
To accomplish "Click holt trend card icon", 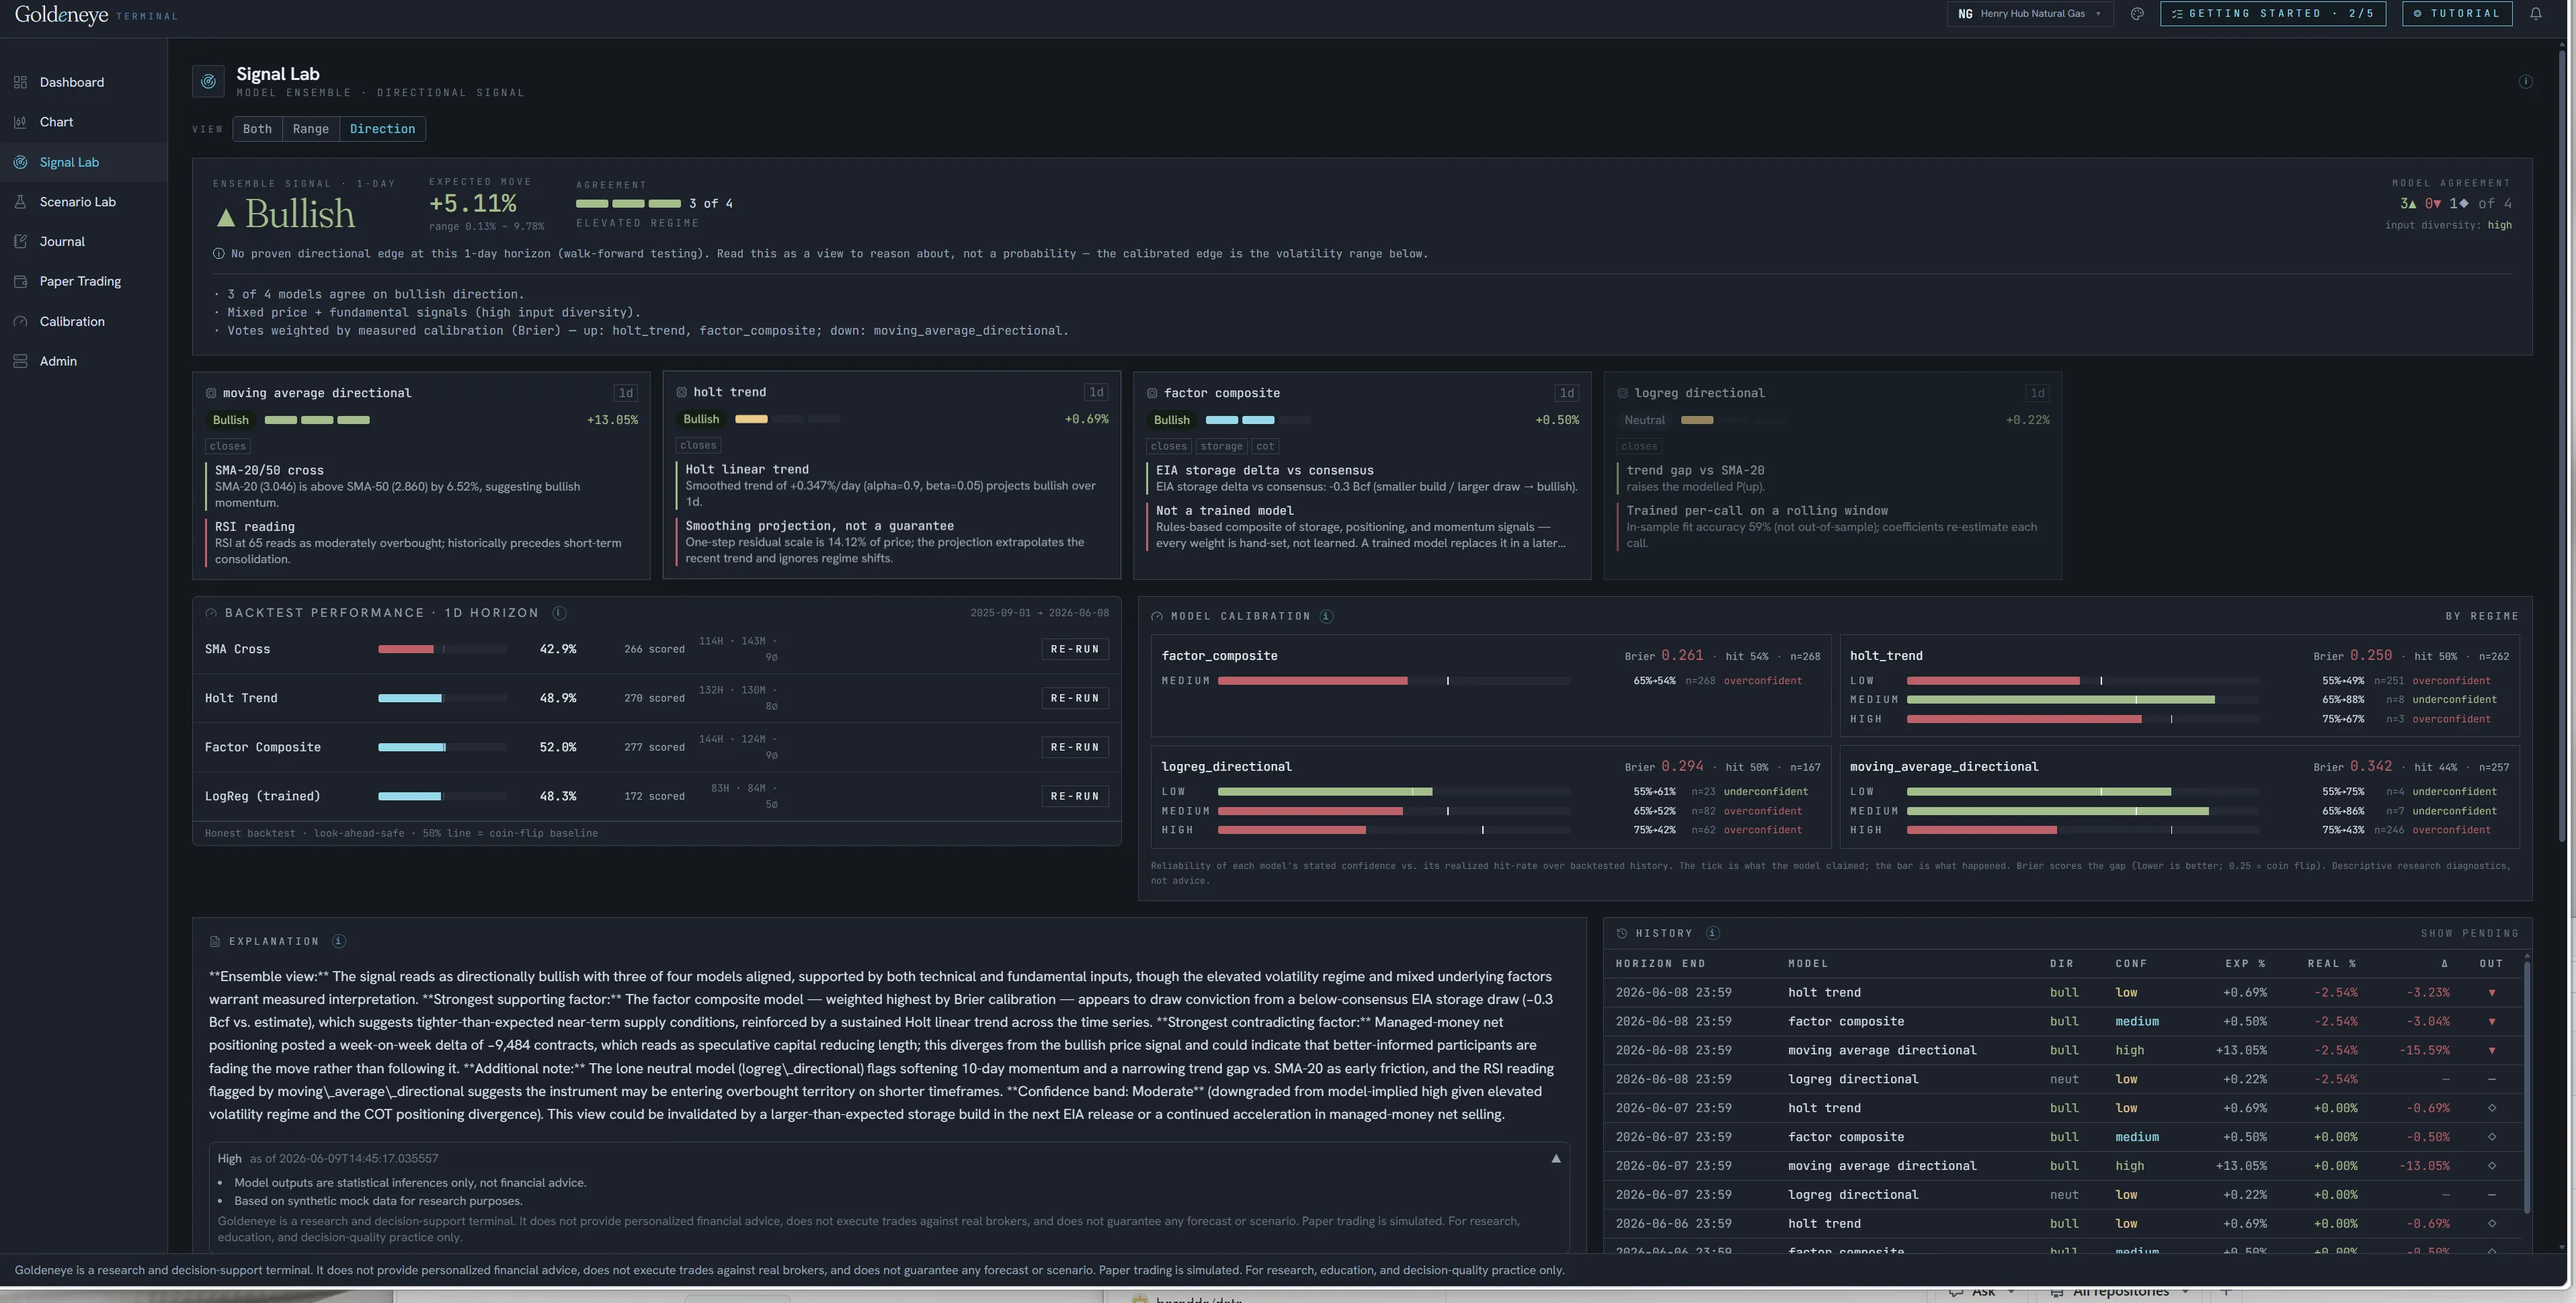I will tap(682, 392).
